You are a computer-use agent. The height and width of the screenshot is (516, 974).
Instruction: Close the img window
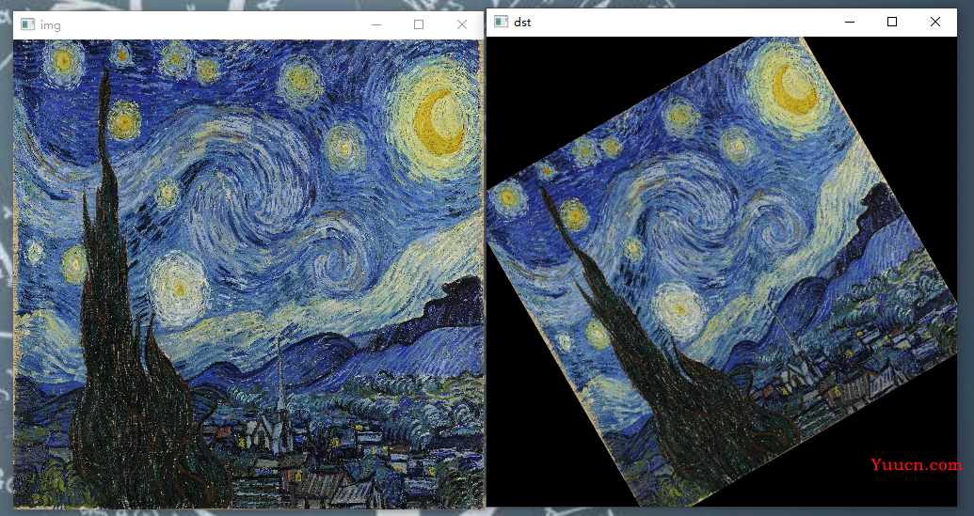click(x=461, y=24)
